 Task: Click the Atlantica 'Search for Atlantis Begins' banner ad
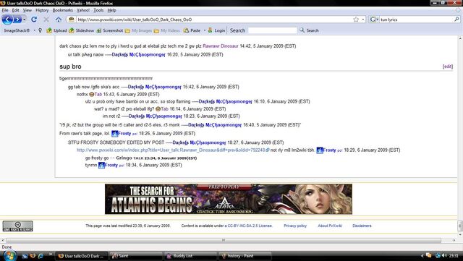point(229,199)
